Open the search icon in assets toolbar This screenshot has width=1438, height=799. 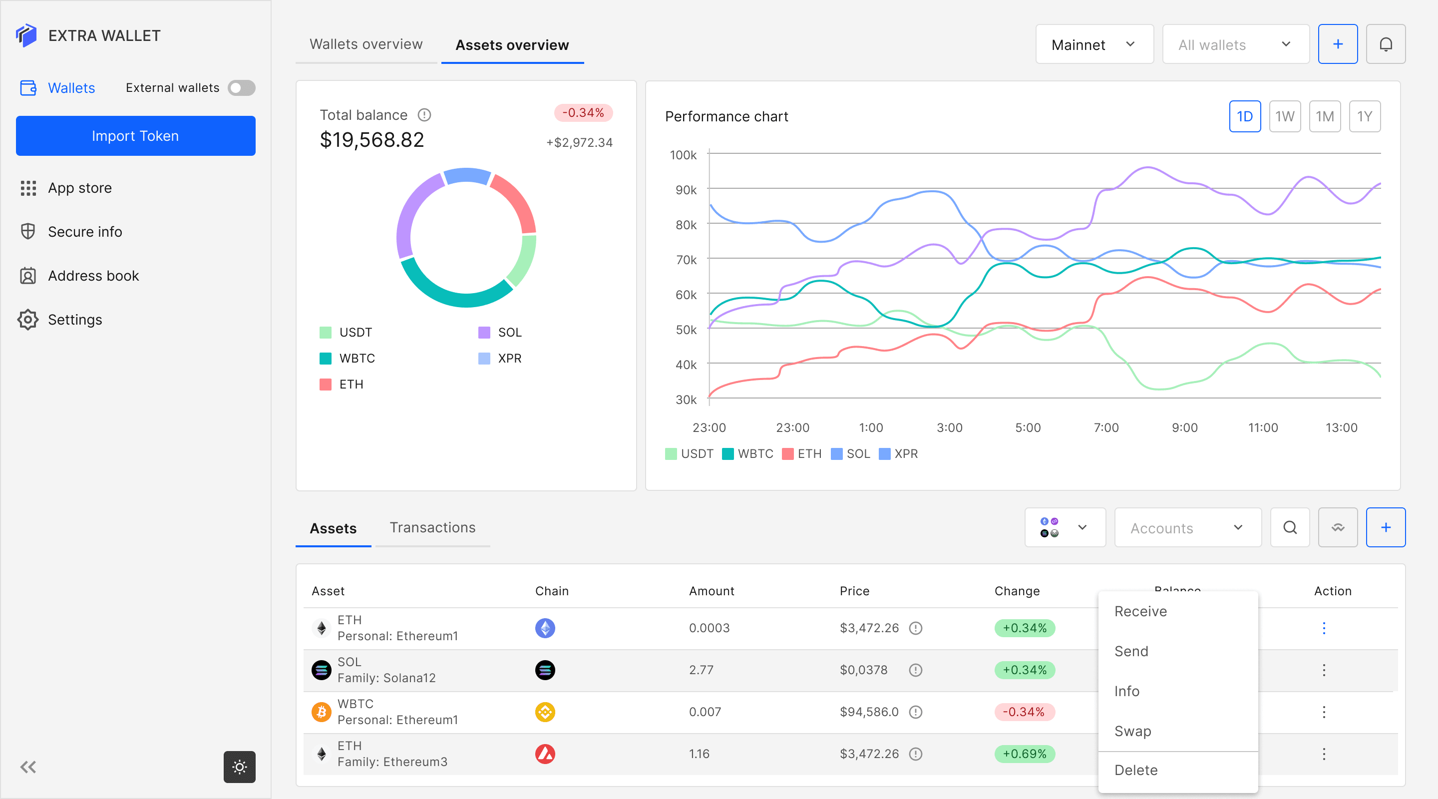pos(1290,527)
